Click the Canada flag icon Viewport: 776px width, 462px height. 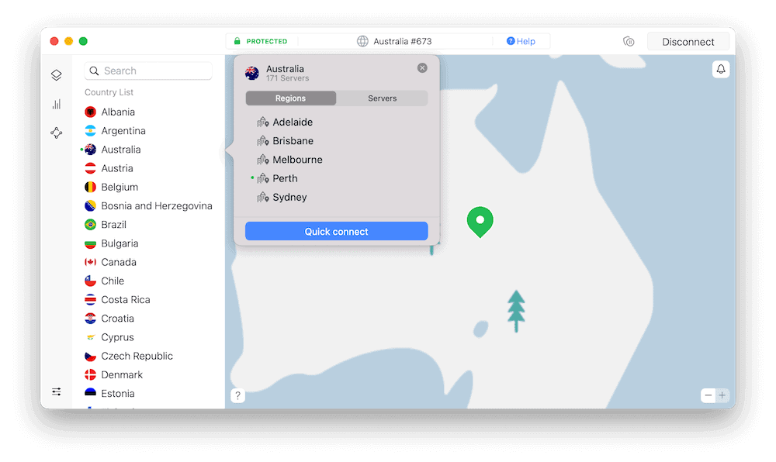tap(90, 262)
